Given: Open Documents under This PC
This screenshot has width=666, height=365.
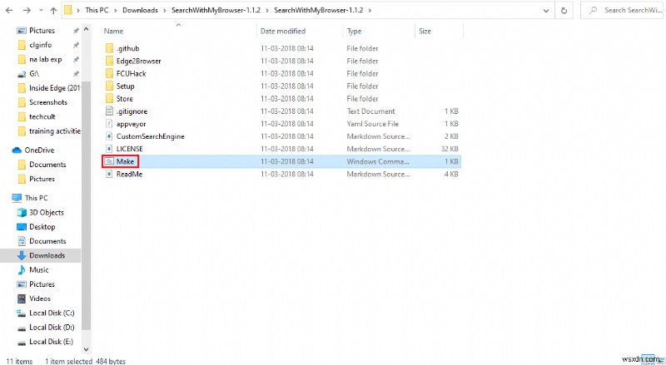Looking at the screenshot, I should [47, 241].
